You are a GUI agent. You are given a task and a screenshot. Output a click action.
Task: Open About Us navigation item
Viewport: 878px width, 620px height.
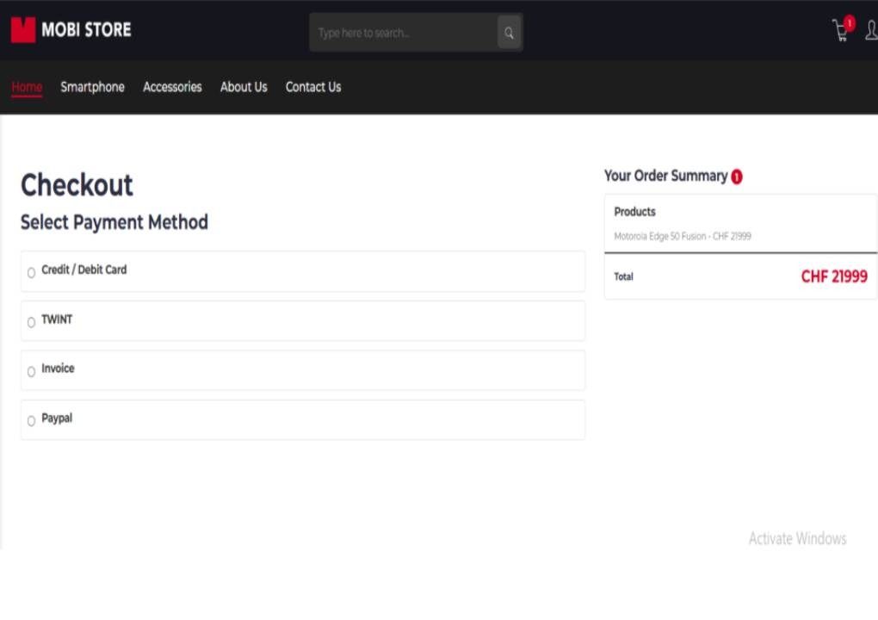pyautogui.click(x=244, y=87)
